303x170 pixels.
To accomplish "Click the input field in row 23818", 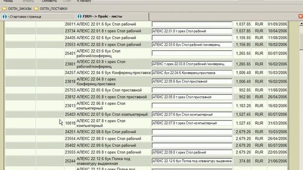I will pos(192,82).
